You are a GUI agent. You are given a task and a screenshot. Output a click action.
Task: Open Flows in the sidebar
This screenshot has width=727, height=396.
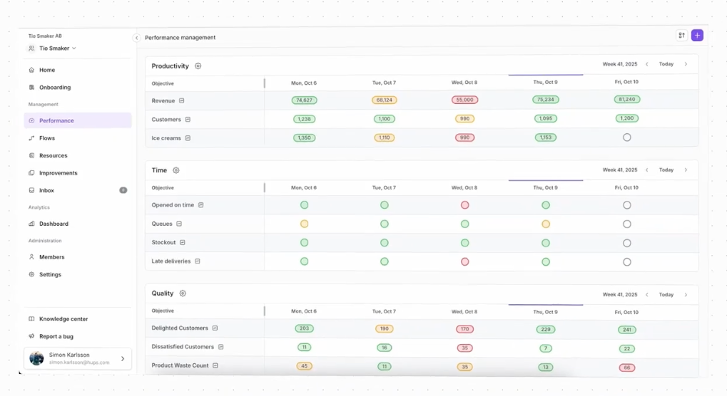pyautogui.click(x=47, y=138)
